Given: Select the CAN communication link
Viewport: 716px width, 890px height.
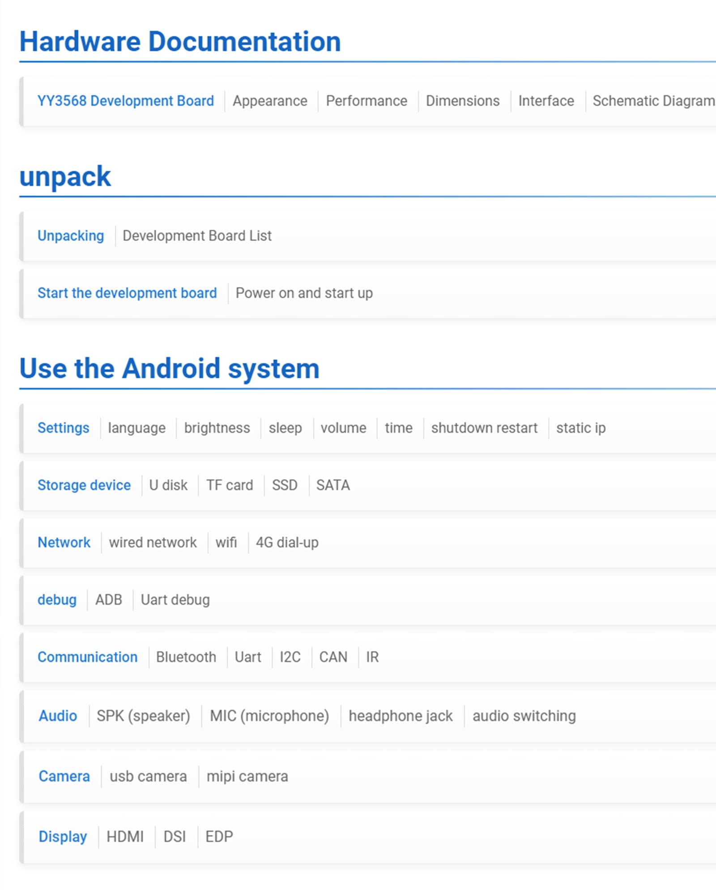Looking at the screenshot, I should coord(333,657).
